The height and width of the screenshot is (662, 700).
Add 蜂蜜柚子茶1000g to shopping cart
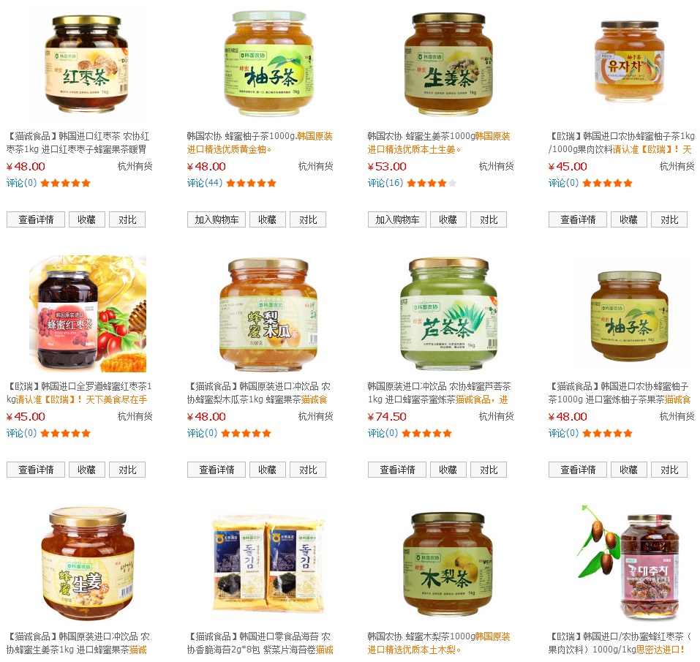217,219
